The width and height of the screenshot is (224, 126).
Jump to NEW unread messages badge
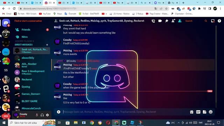(x=210, y=91)
